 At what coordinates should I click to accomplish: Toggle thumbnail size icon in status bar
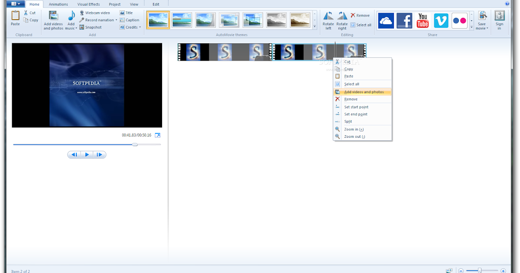click(x=449, y=270)
